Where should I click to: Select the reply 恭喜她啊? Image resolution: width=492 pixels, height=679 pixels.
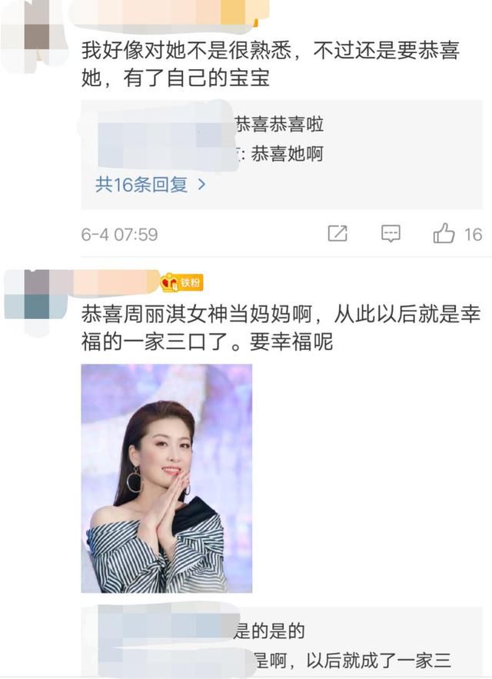click(288, 154)
